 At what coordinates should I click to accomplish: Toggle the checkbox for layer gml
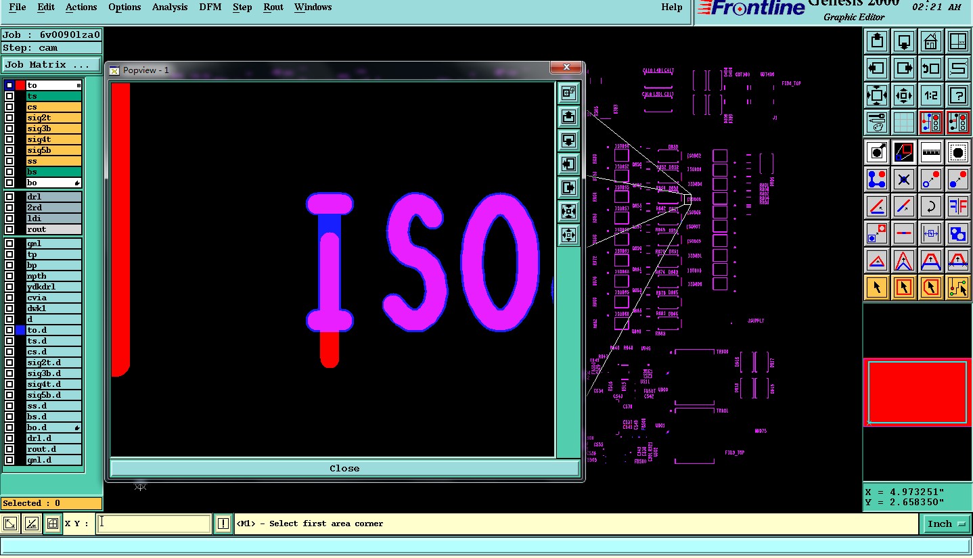[9, 243]
